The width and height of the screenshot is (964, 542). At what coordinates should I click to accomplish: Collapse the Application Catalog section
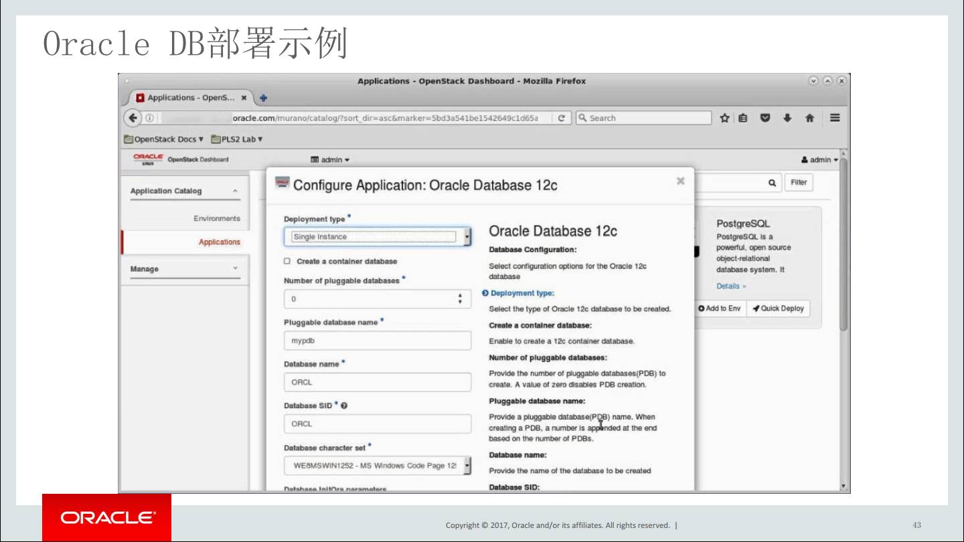click(x=184, y=191)
